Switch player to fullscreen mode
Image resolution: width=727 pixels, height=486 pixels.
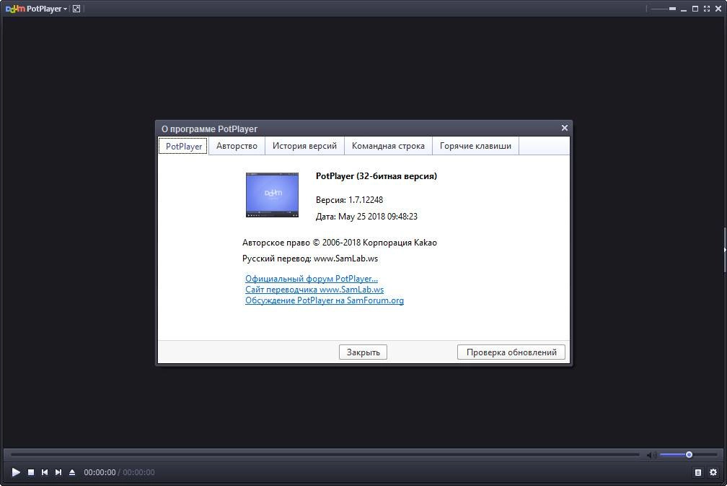[x=707, y=9]
